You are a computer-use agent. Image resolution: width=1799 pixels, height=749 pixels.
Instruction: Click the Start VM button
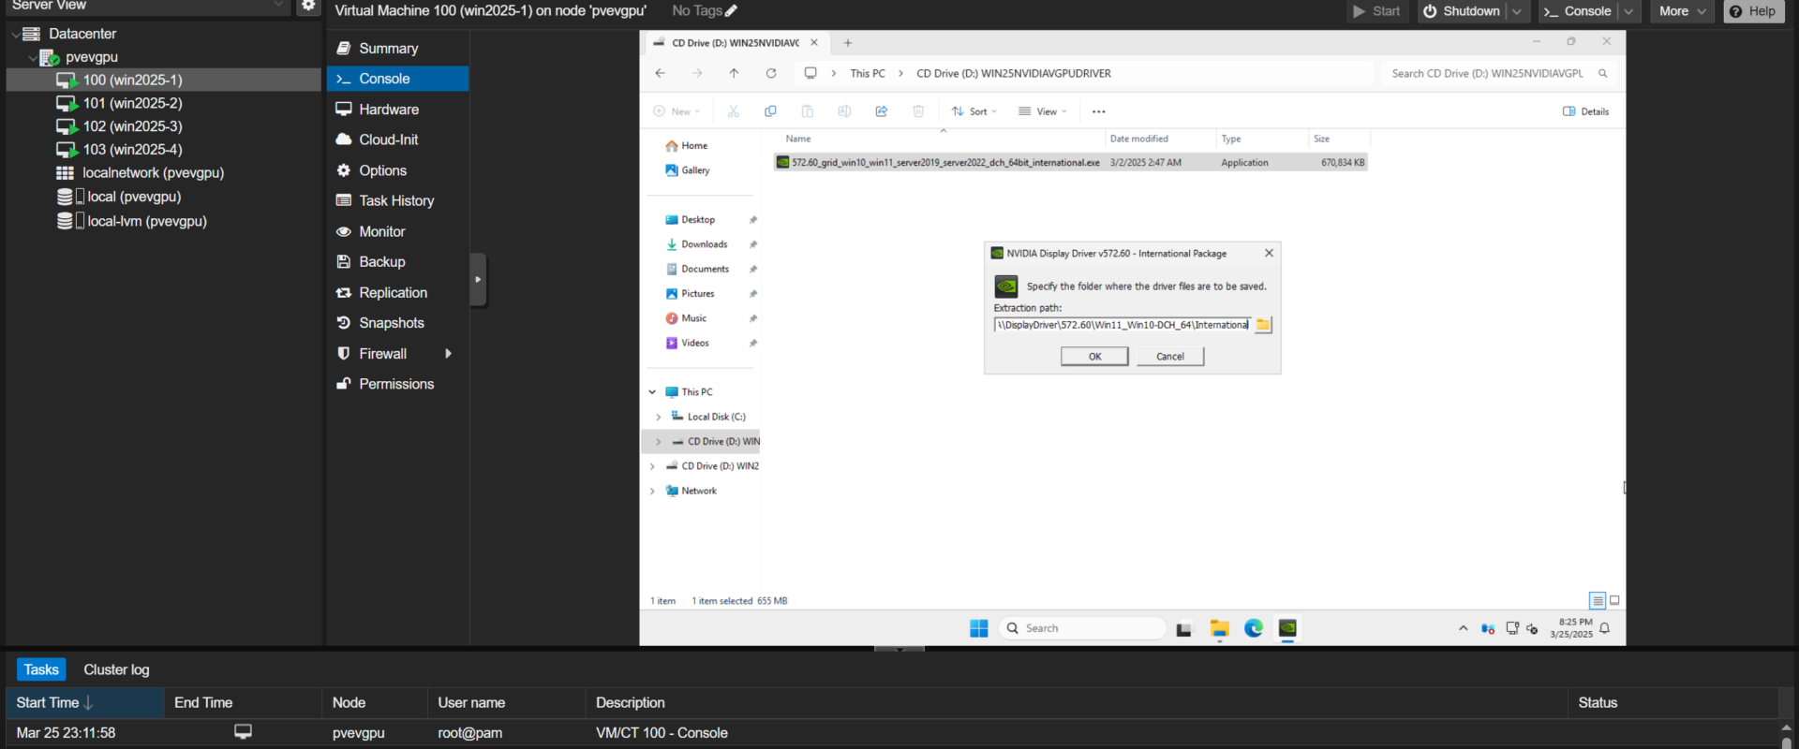[x=1376, y=11]
